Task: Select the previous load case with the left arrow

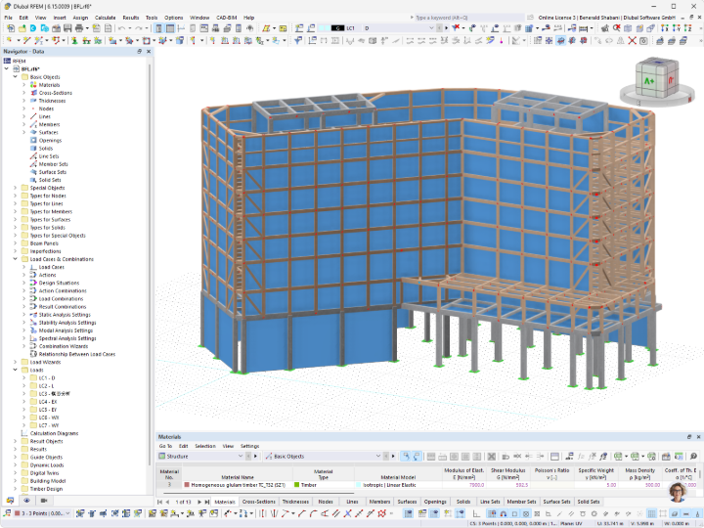Action: (440, 27)
